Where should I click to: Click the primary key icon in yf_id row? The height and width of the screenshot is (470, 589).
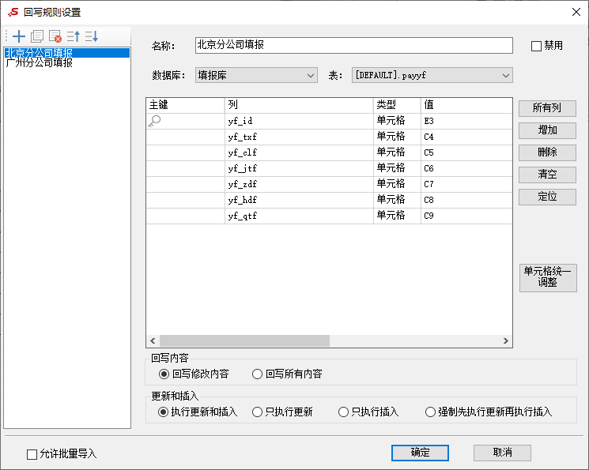[154, 121]
